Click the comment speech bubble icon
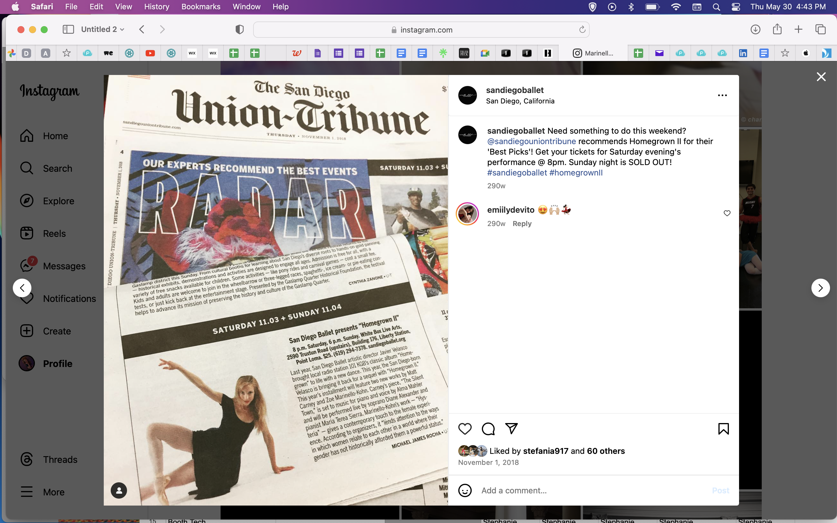 pyautogui.click(x=488, y=429)
